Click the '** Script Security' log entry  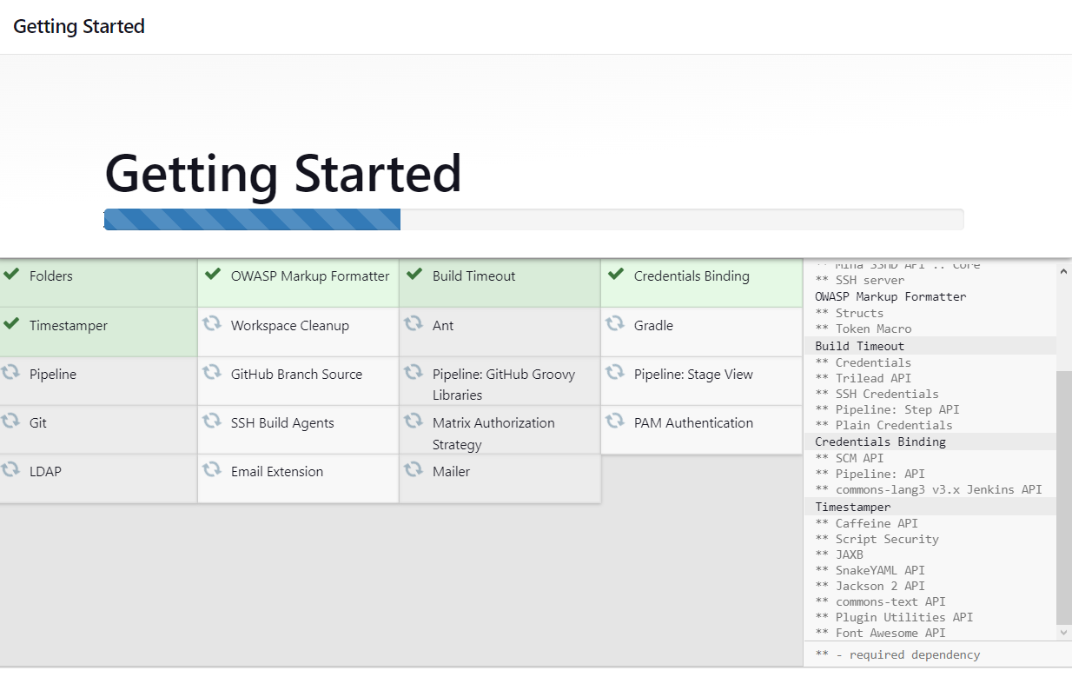877,539
